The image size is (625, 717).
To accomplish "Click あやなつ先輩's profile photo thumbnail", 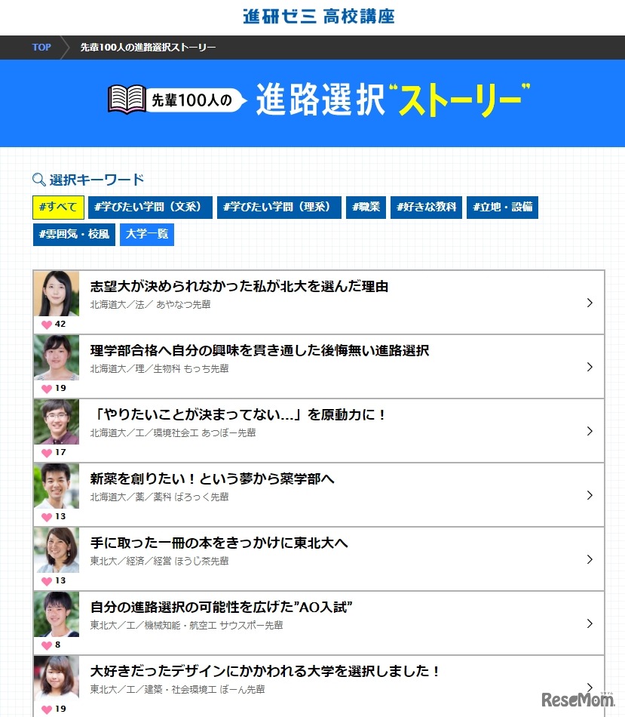I will pyautogui.click(x=57, y=293).
